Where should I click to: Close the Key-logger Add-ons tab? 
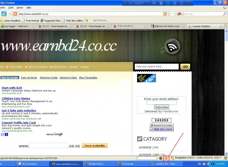click(x=33, y=26)
